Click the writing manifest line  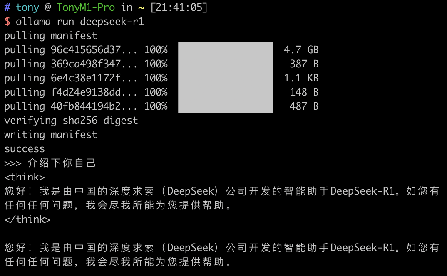(50, 135)
